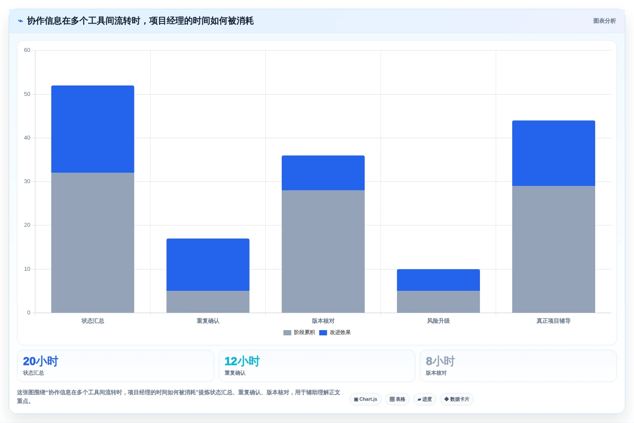
Task: Click the 真正项目辅导 axis label
Action: [553, 321]
